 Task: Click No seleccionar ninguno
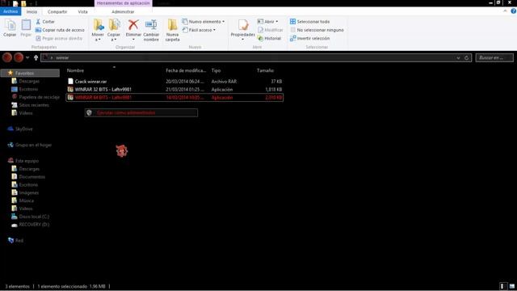(x=317, y=30)
